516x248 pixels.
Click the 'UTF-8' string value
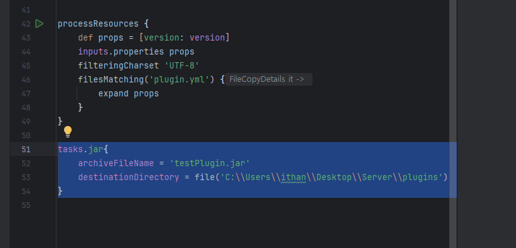point(182,66)
